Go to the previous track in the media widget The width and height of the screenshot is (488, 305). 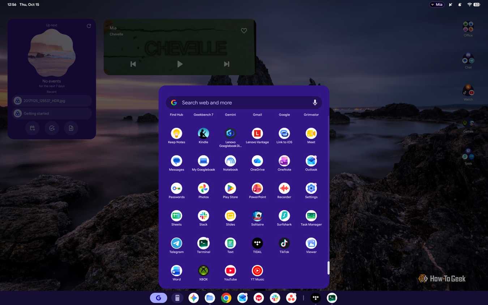[x=133, y=64]
